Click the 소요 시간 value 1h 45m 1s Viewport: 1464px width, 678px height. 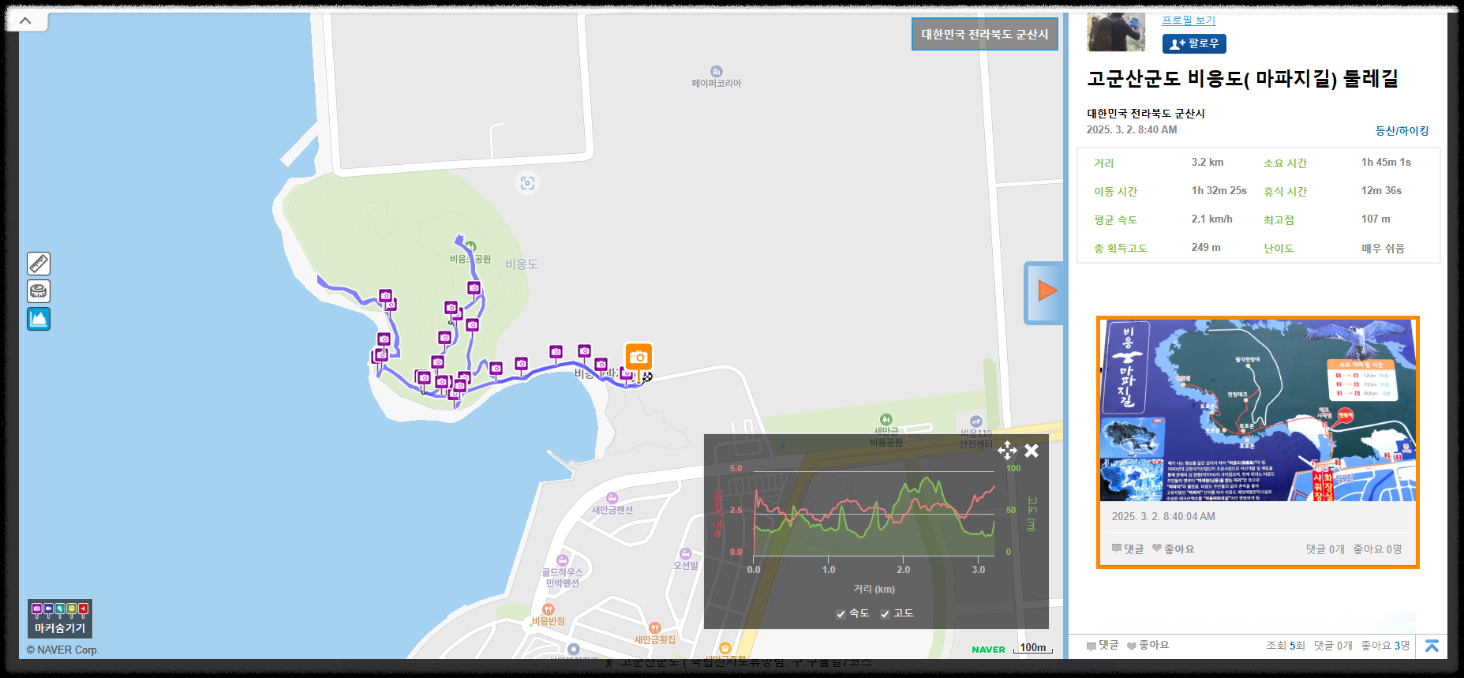pyautogui.click(x=1386, y=162)
